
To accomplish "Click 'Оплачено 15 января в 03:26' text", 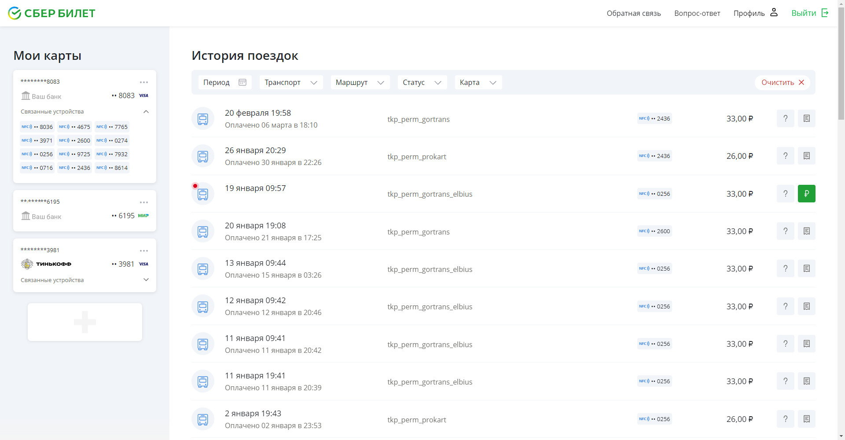I will click(x=273, y=275).
